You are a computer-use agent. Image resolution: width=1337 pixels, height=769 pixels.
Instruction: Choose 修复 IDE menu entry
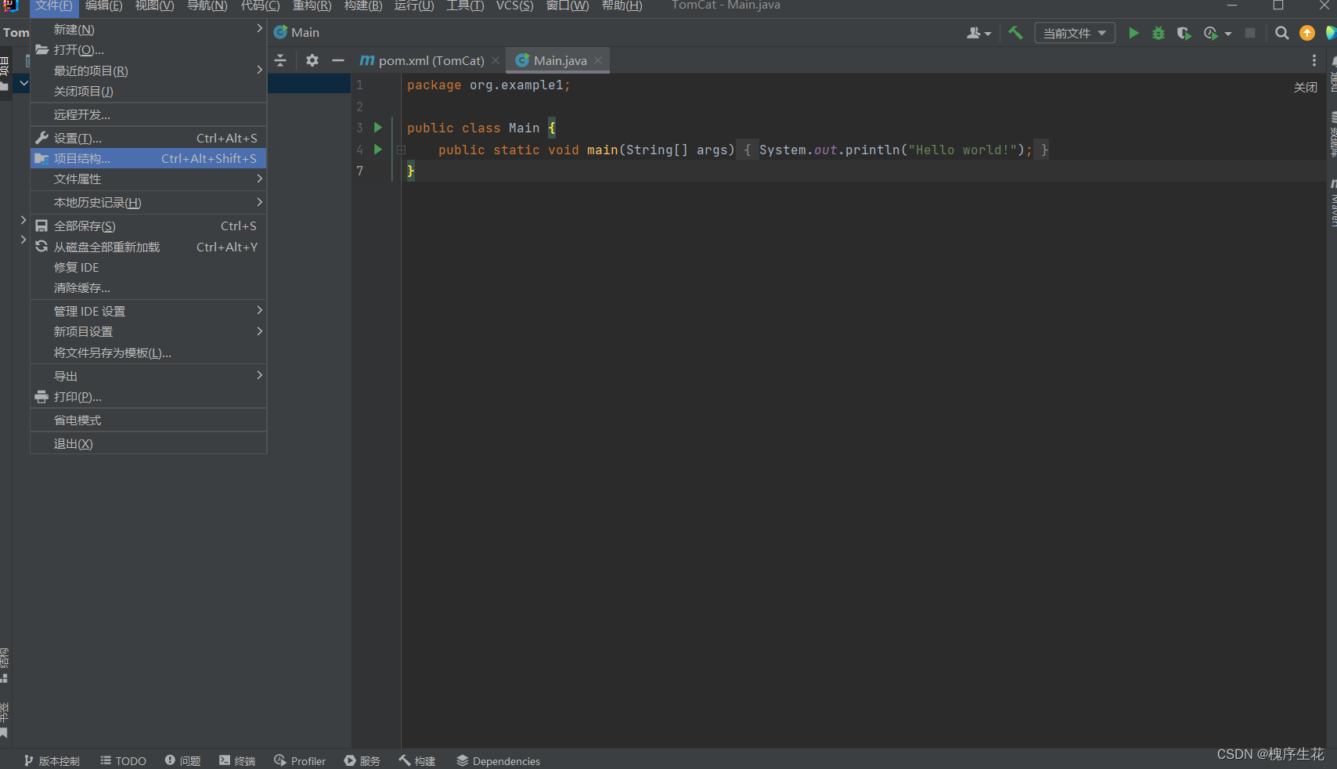149,267
